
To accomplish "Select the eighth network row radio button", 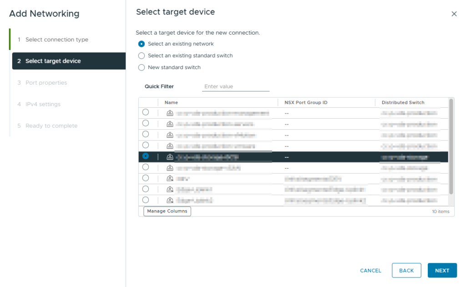I will [145, 189].
